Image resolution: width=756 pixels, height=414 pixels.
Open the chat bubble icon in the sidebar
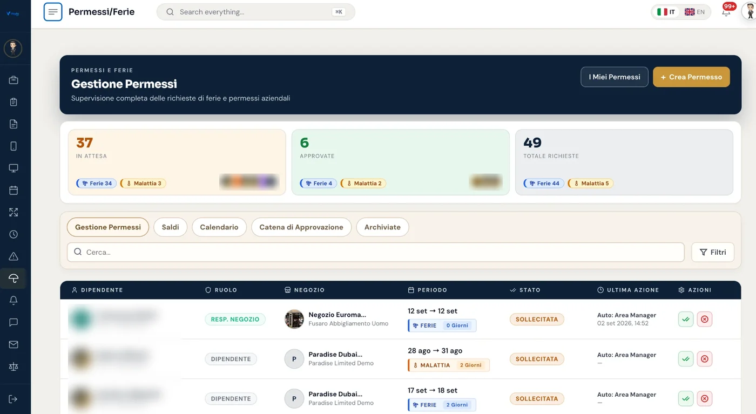click(13, 322)
